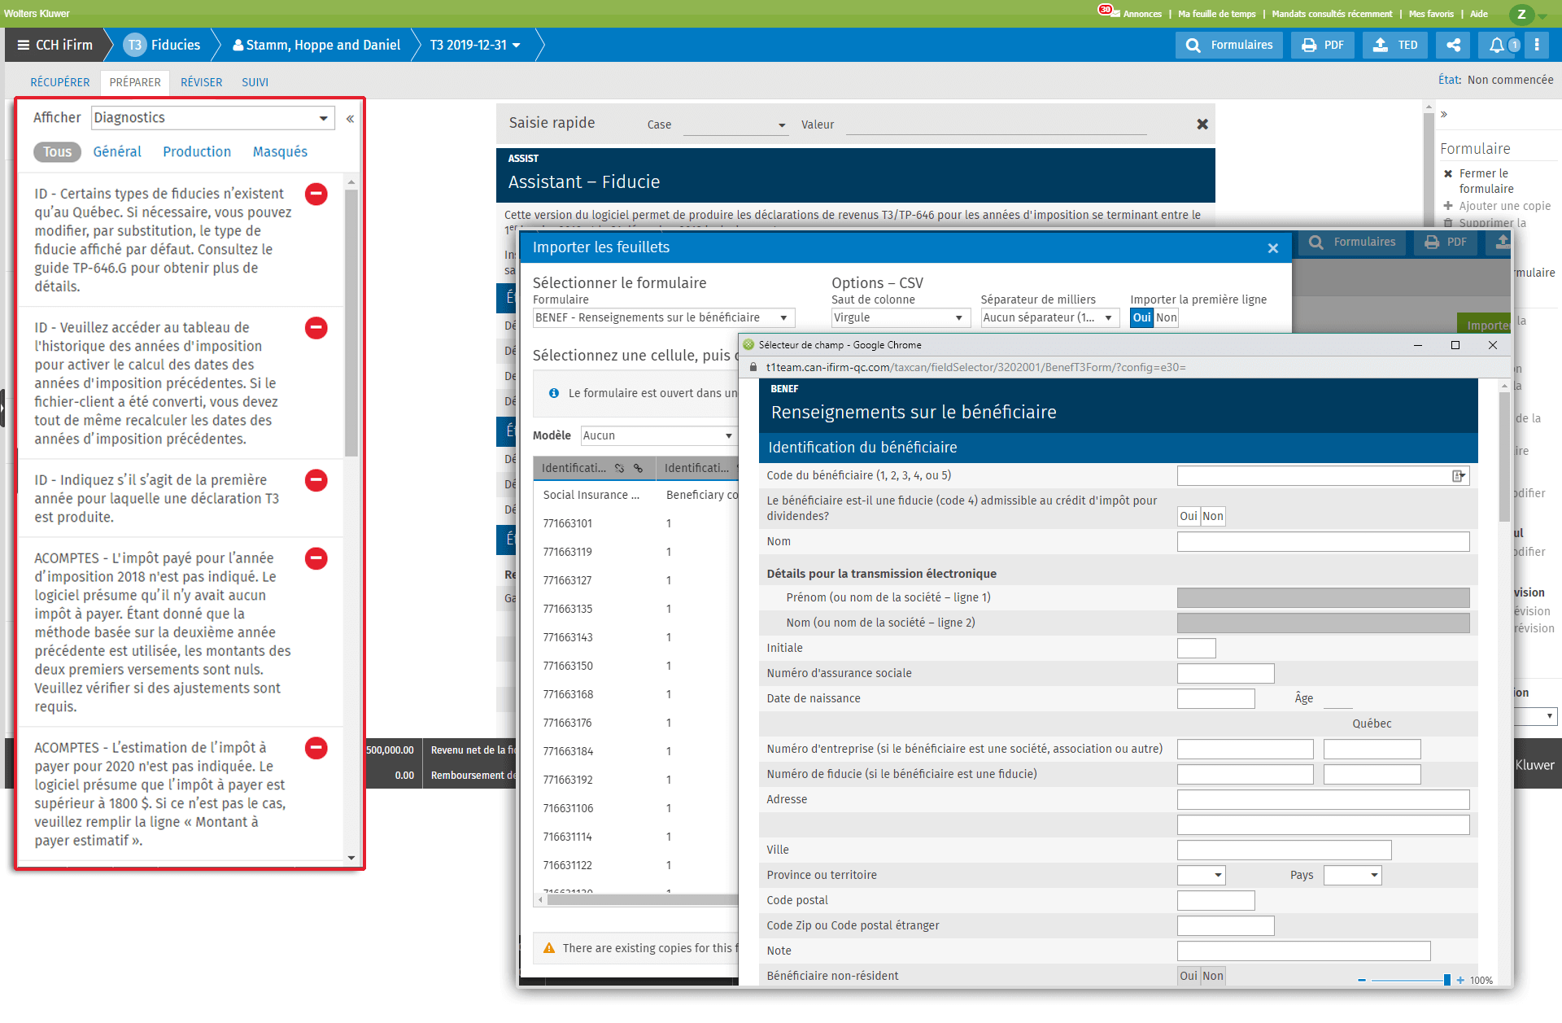Open the selector icon in Code du bénéficiaire
Image resolution: width=1562 pixels, height=1023 pixels.
(x=1459, y=476)
